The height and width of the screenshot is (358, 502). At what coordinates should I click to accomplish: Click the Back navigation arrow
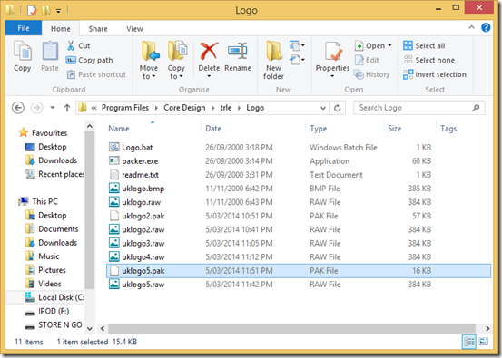[x=18, y=108]
